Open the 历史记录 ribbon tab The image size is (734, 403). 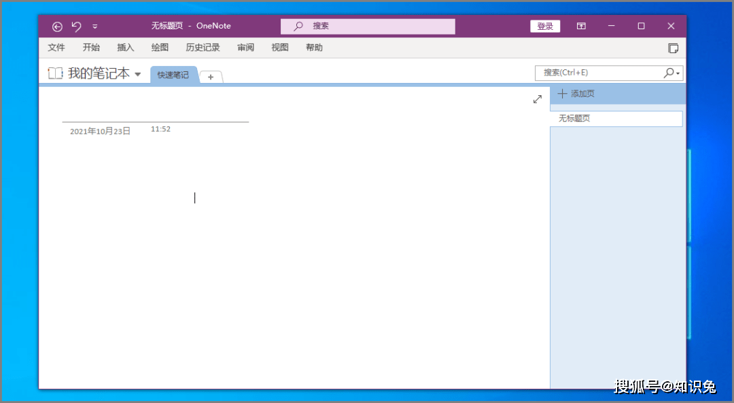click(203, 48)
